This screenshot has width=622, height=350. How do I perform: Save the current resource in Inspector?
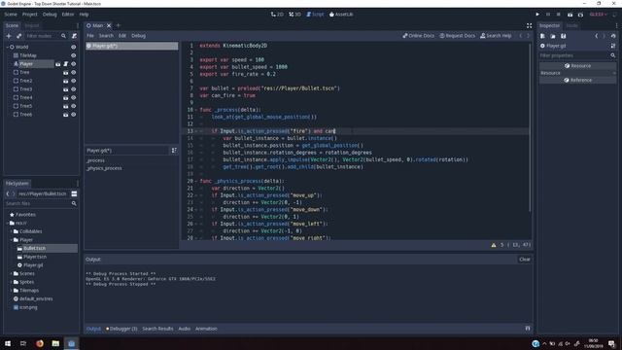(563, 36)
